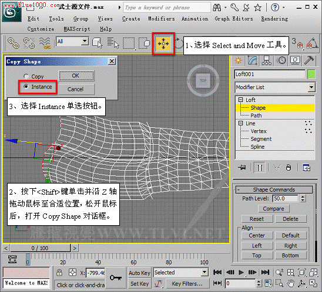Open the Modifiers menu
The width and height of the screenshot is (322, 292).
pos(162,19)
